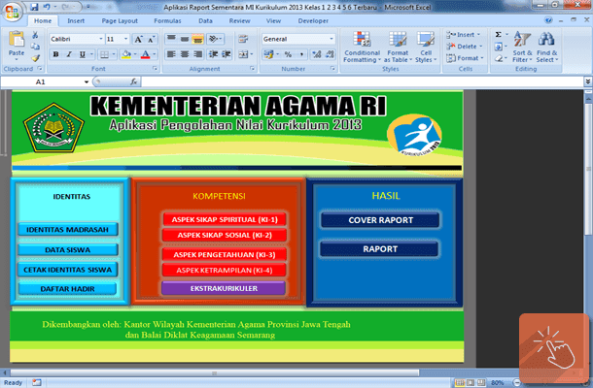This screenshot has width=593, height=388.
Task: Click Delete cells button
Action: 464,47
